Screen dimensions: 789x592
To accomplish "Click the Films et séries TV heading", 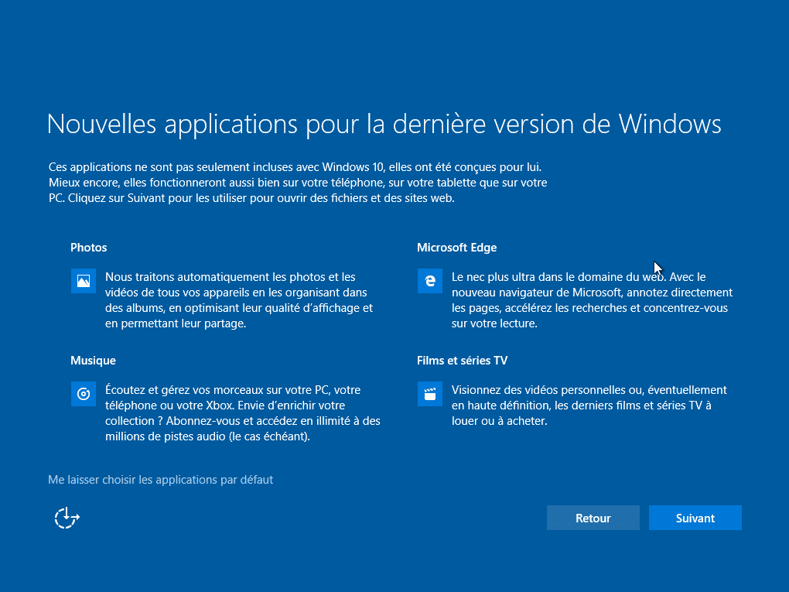I will tap(462, 361).
